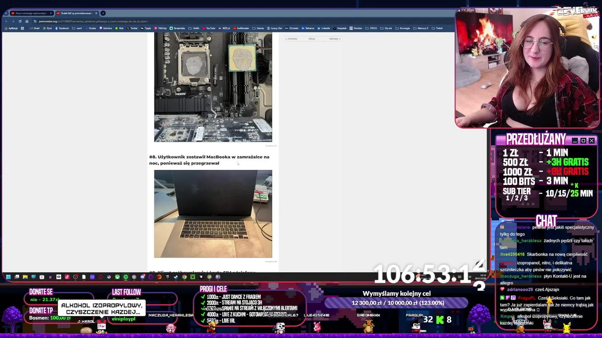The image size is (602, 338).
Task: Open the motherboard CPU socket photo
Action: point(213,87)
